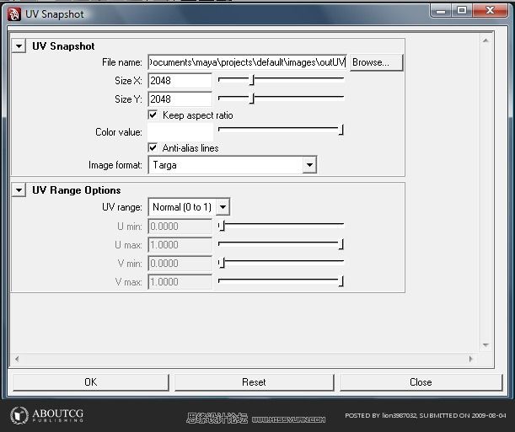515x432 pixels.
Task: Click the Browse button for file name
Action: pyautogui.click(x=376, y=62)
